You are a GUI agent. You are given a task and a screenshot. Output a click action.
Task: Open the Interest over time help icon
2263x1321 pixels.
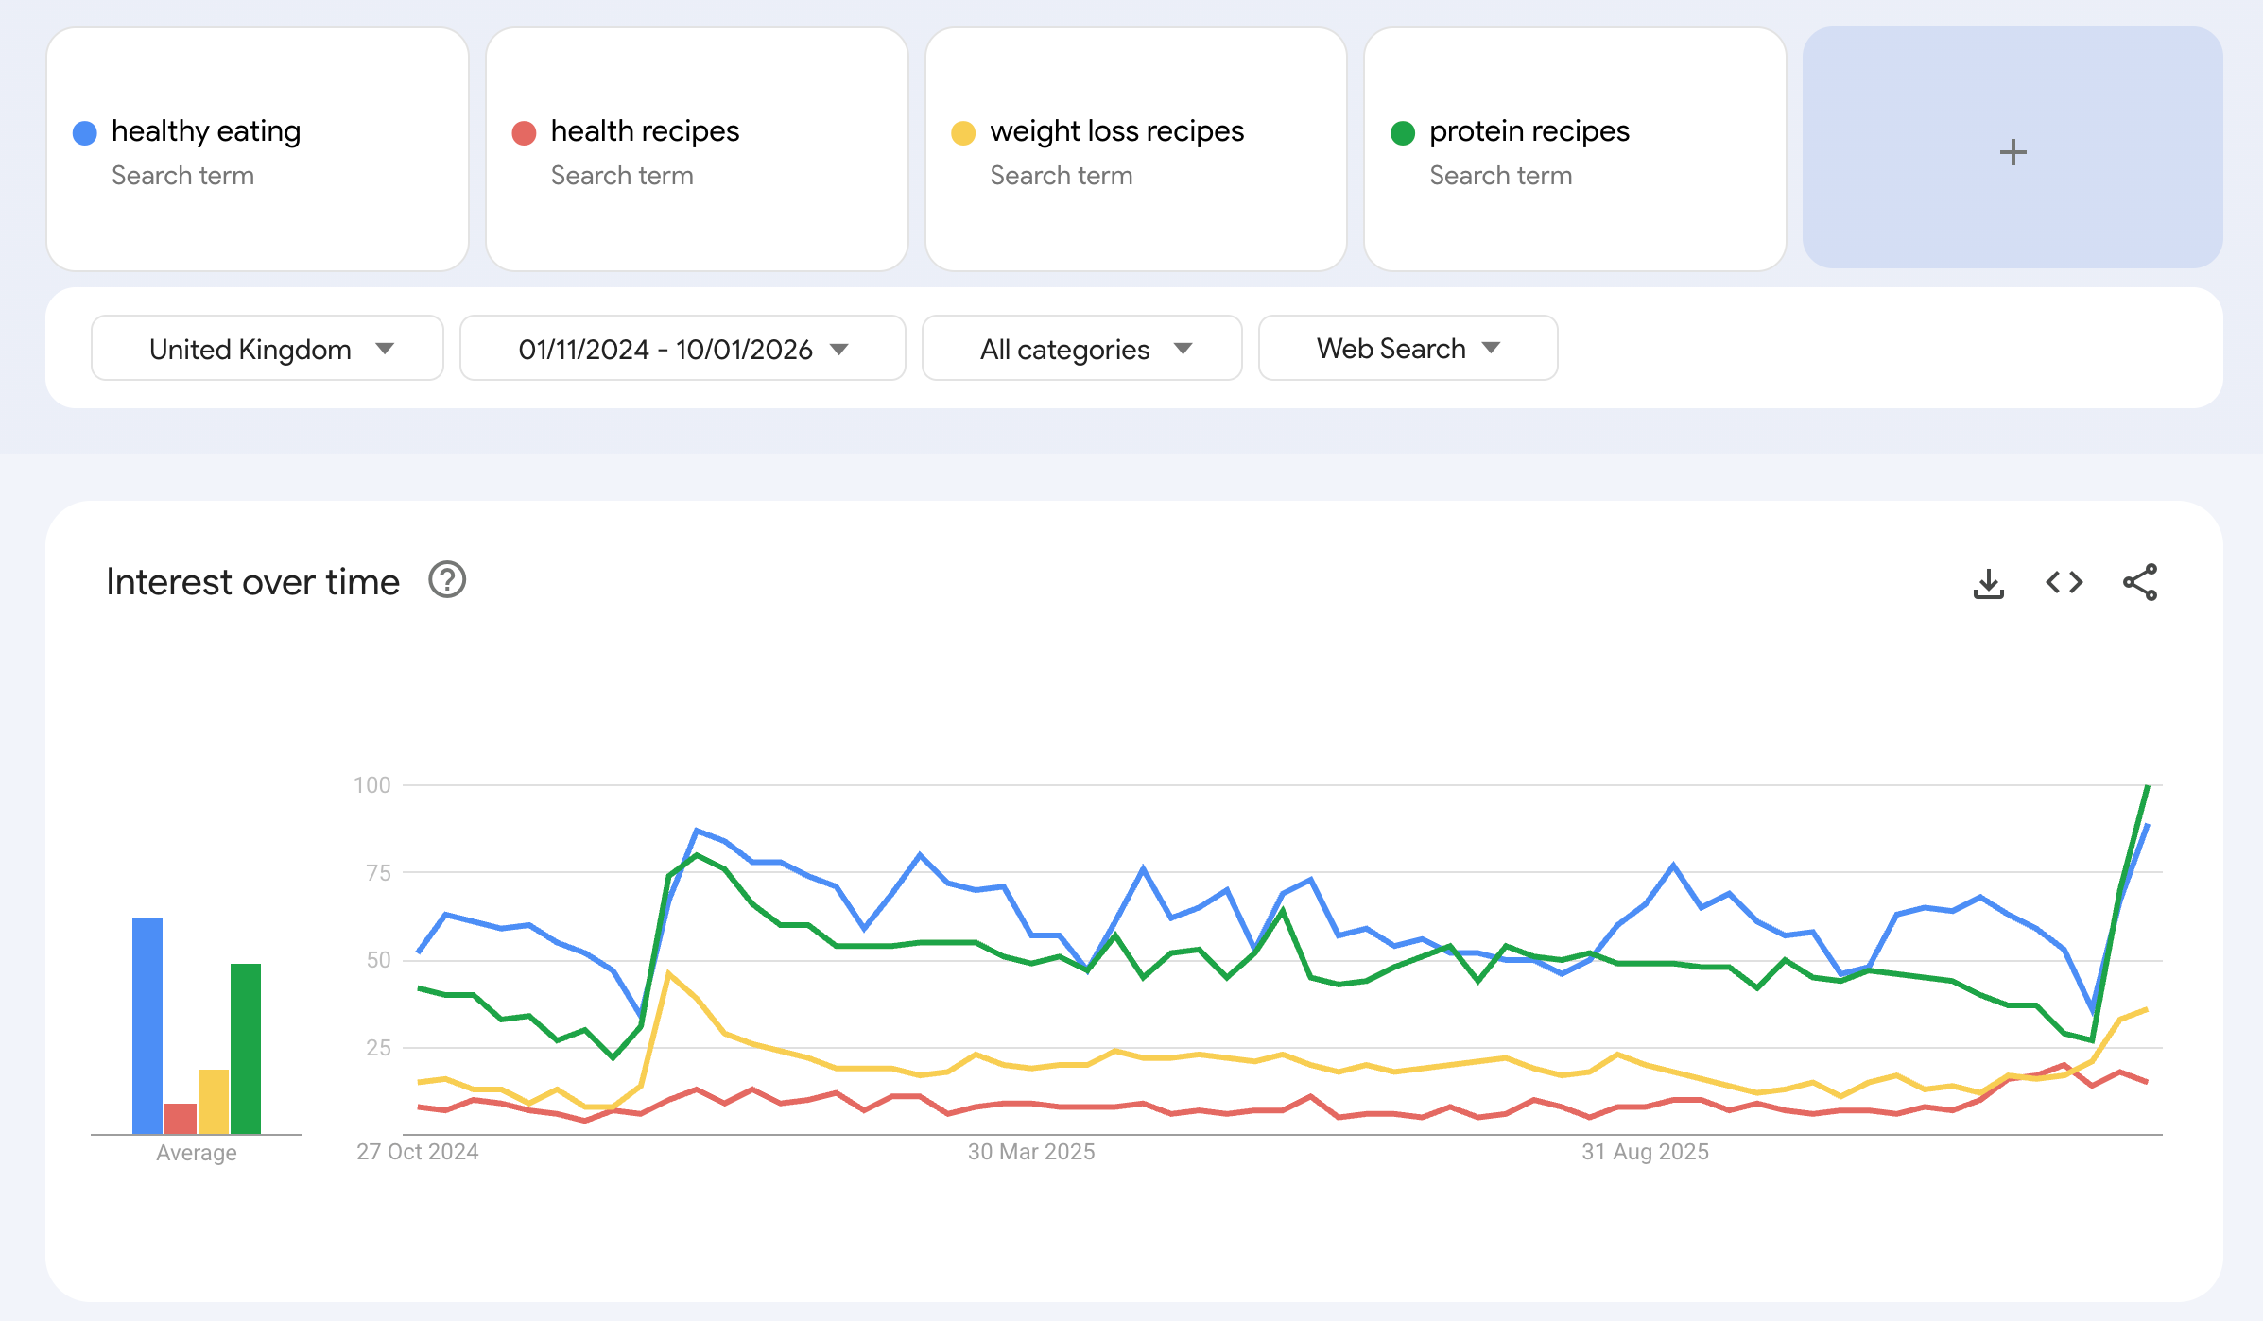[447, 580]
